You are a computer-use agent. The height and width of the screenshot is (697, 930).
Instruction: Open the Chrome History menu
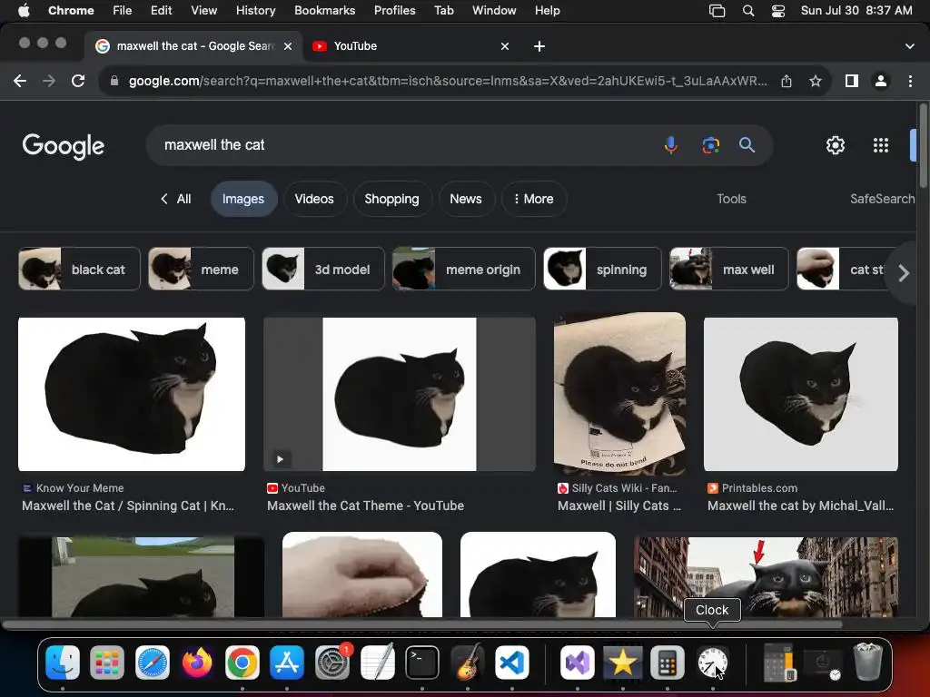coord(255,11)
